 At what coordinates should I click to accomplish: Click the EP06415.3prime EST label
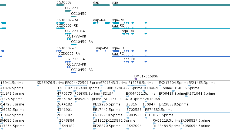[x=172, y=94]
